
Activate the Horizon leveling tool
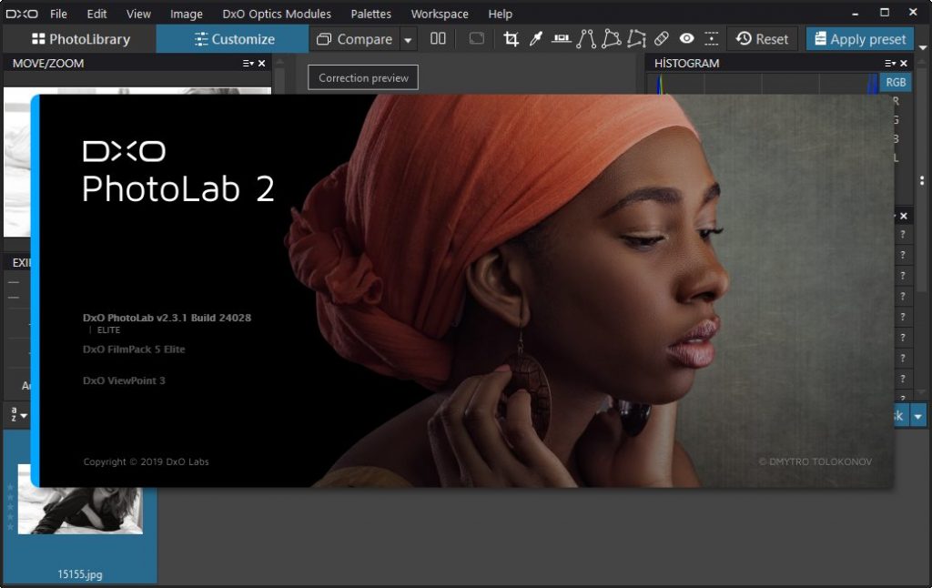pyautogui.click(x=561, y=39)
